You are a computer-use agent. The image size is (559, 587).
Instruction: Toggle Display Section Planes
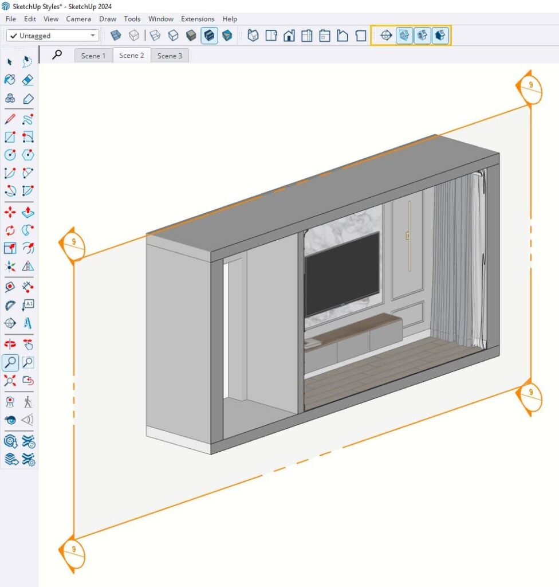(x=404, y=35)
